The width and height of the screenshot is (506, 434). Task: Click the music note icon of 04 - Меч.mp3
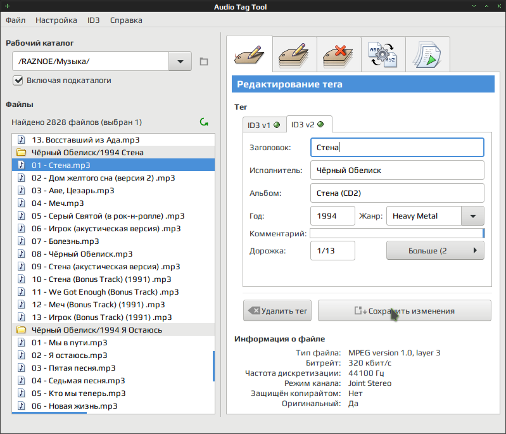22,203
